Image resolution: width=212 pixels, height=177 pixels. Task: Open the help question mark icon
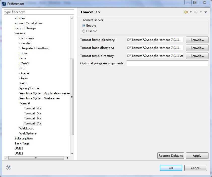pos(9,167)
